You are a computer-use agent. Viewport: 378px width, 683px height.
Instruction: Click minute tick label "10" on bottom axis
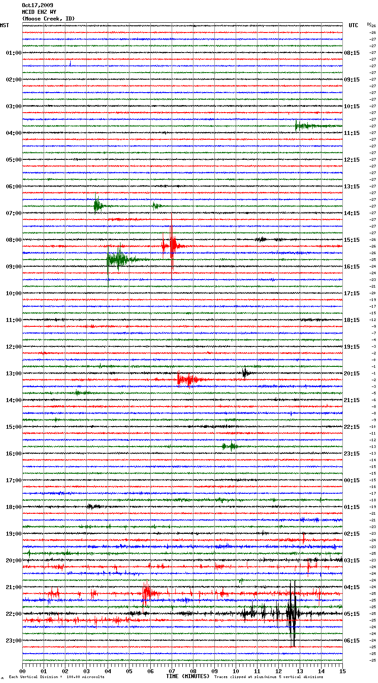coord(236,671)
